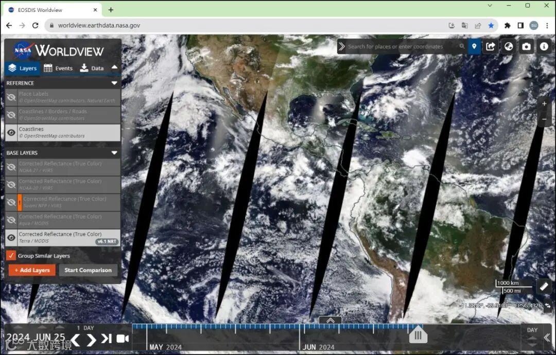Show the Place Labels layer
556x355 pixels.
coord(11,97)
